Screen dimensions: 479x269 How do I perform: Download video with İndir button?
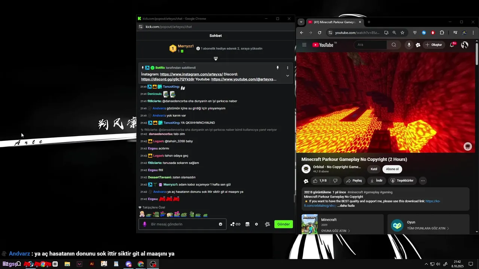[x=376, y=180]
